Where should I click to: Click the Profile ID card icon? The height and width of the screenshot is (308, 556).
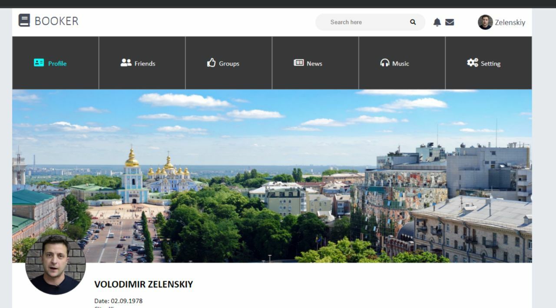39,63
